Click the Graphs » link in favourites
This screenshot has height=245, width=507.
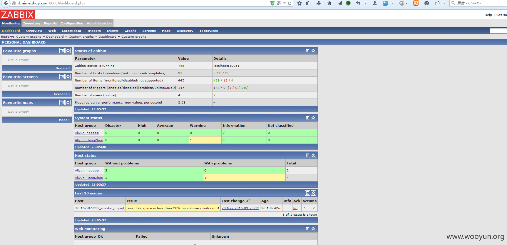pyautogui.click(x=63, y=68)
